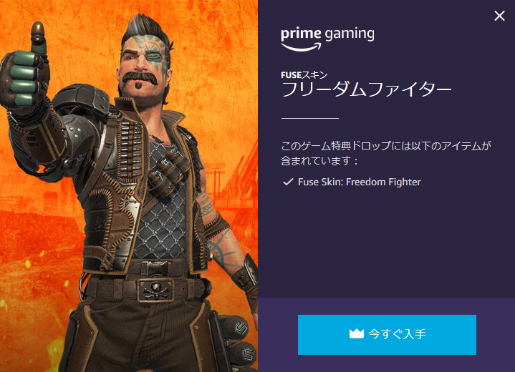
Task: Click the フリーダムファイター title heading
Action: pos(367,89)
